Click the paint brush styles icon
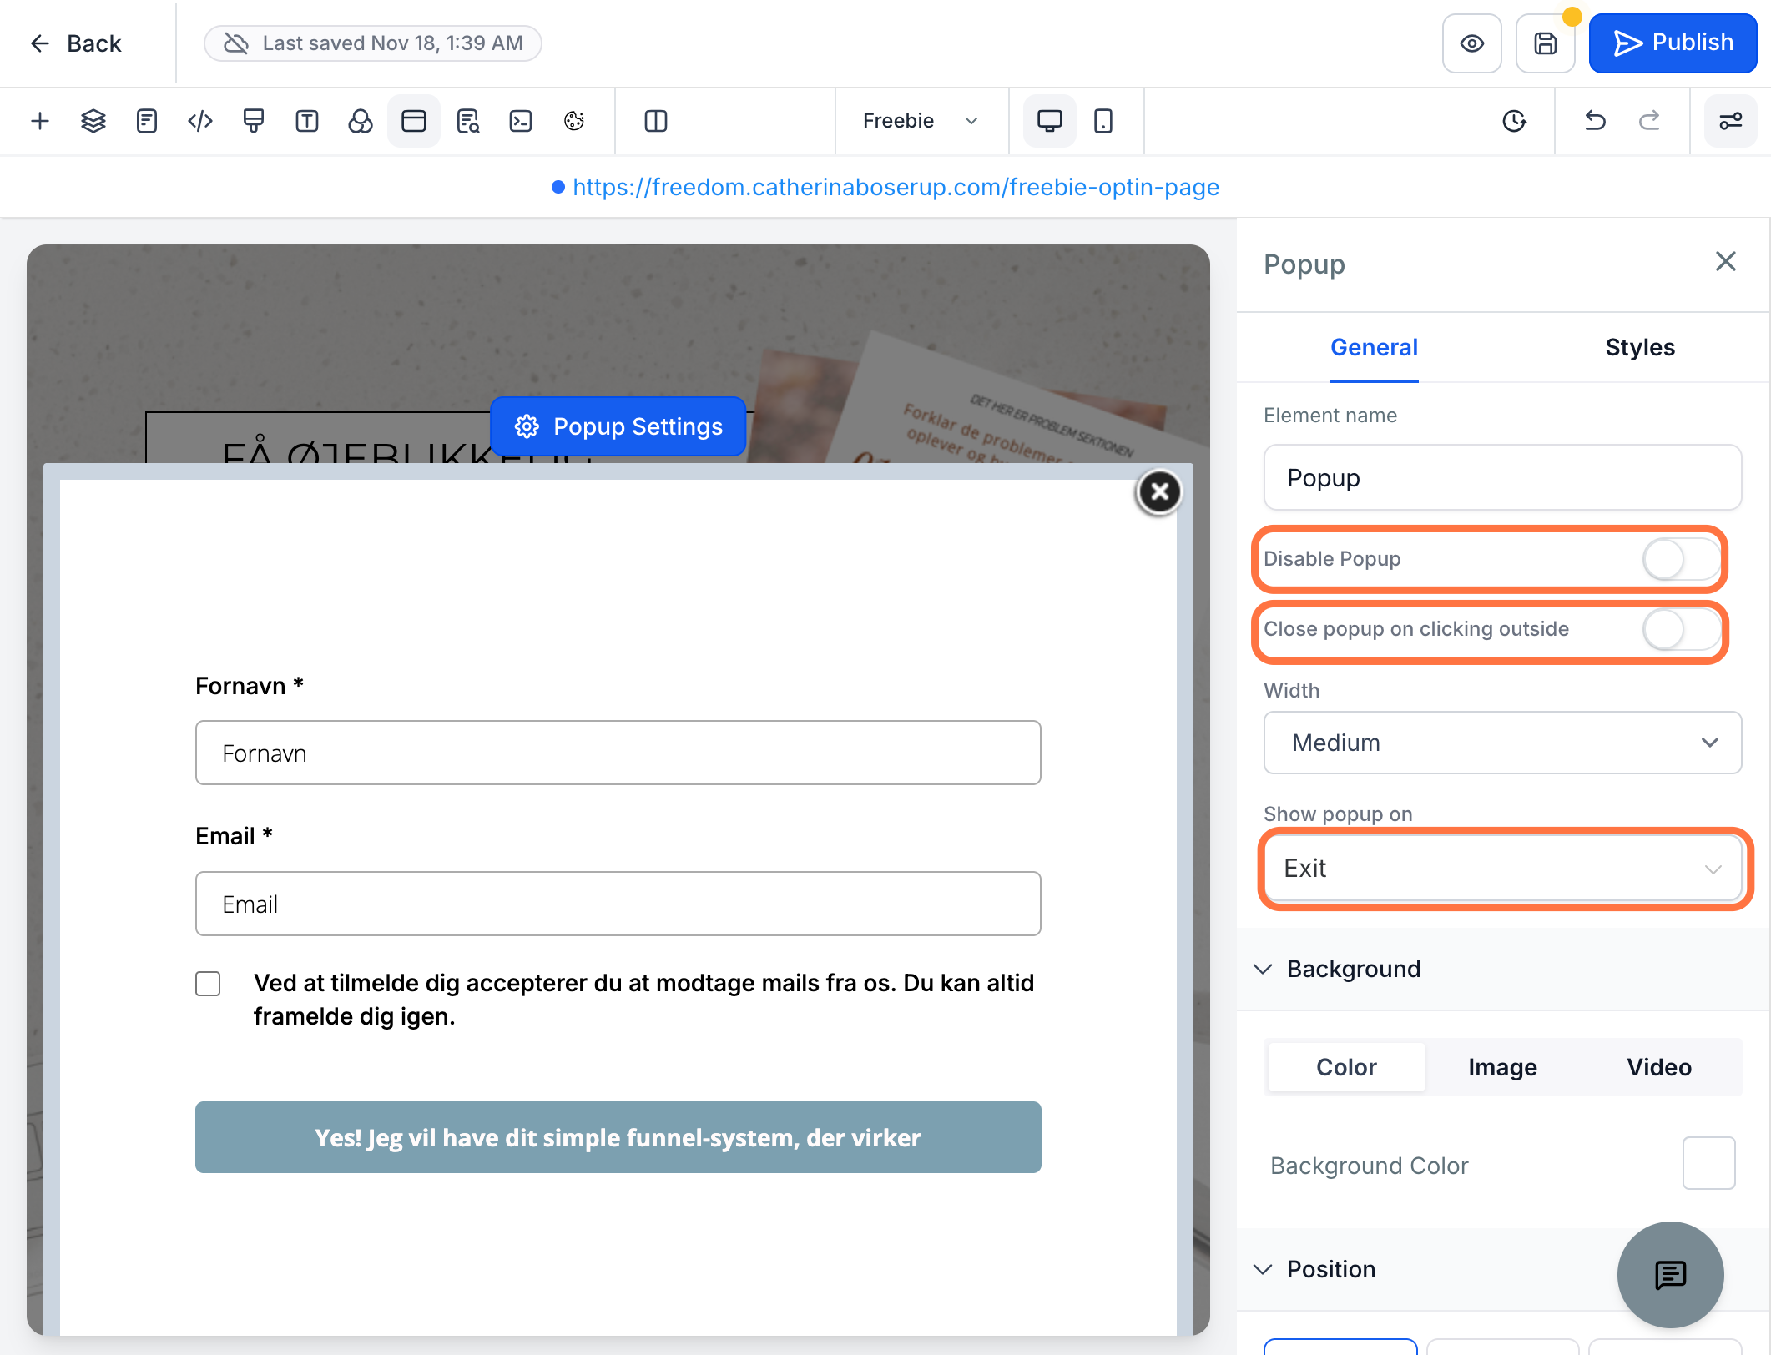Viewport: 1771px width, 1355px height. tap(254, 121)
